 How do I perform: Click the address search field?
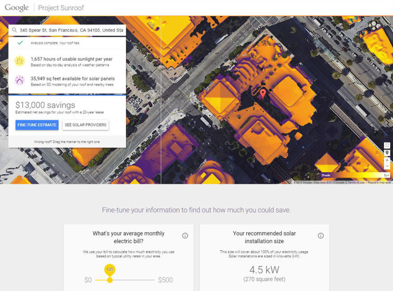71,30
